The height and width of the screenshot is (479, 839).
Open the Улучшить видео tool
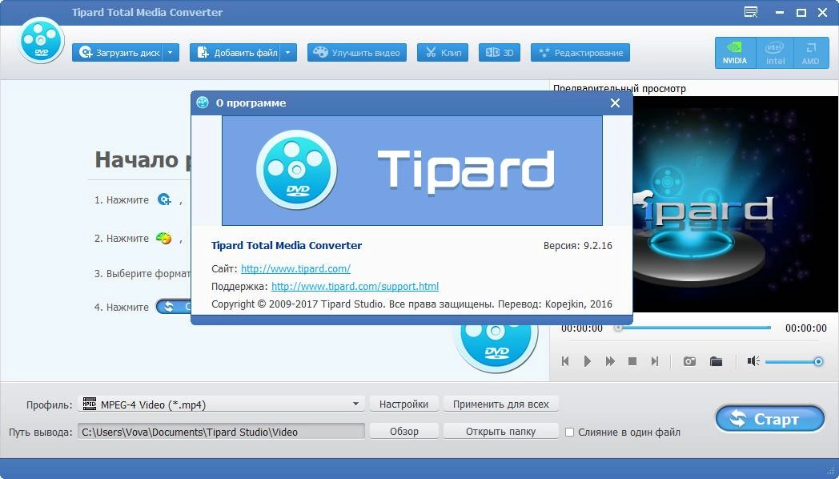tap(357, 52)
